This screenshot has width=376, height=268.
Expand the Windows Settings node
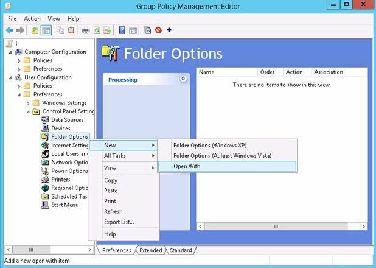28,104
